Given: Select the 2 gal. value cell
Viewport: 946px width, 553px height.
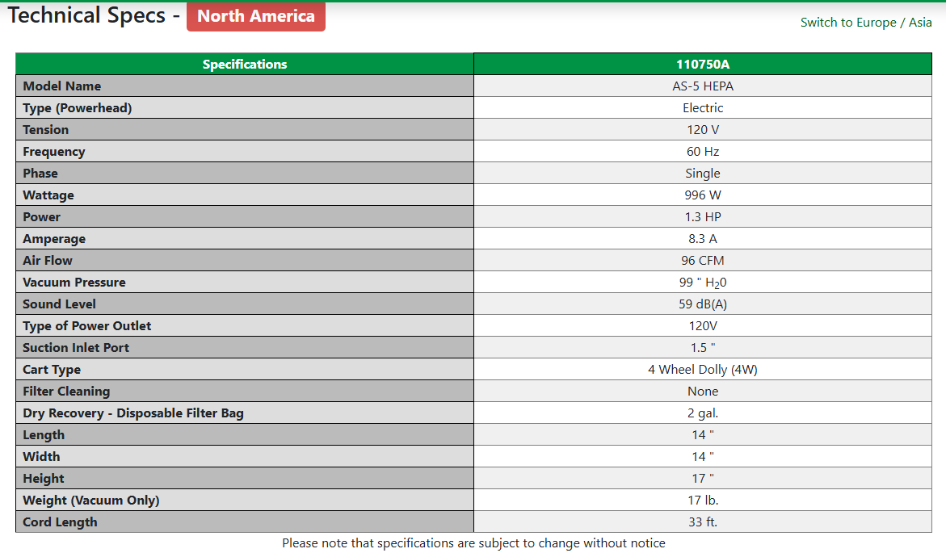Looking at the screenshot, I should pos(703,413).
